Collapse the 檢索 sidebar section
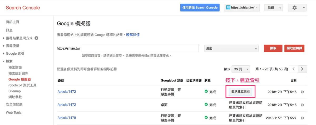The width and height of the screenshot is (316, 125). (9, 61)
